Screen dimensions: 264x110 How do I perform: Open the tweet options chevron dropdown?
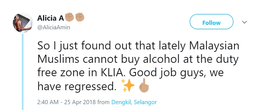tap(244, 22)
